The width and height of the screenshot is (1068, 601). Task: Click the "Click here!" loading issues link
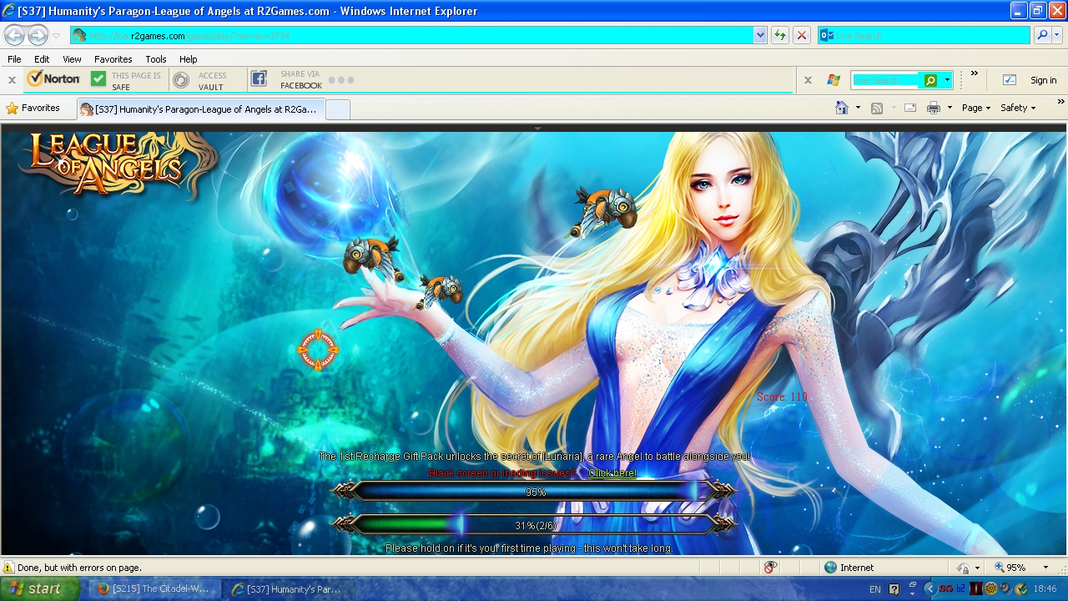[x=612, y=473]
